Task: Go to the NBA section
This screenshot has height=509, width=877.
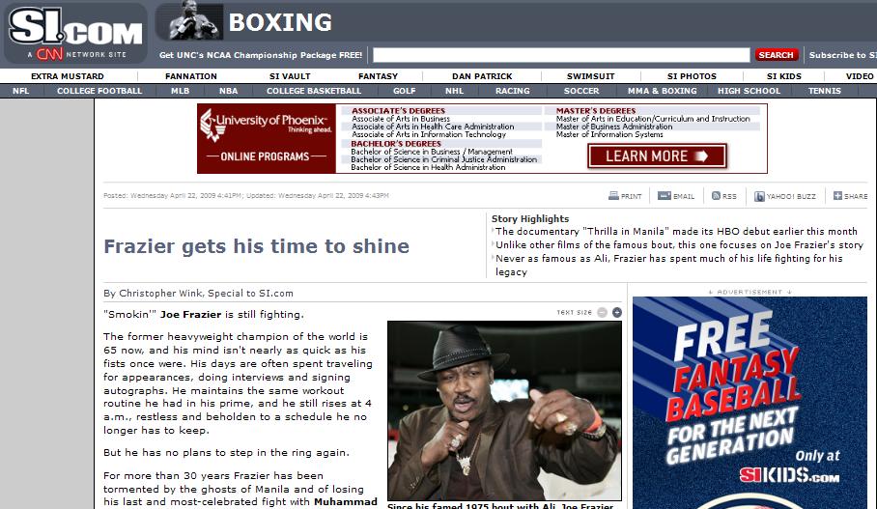Action: (228, 91)
